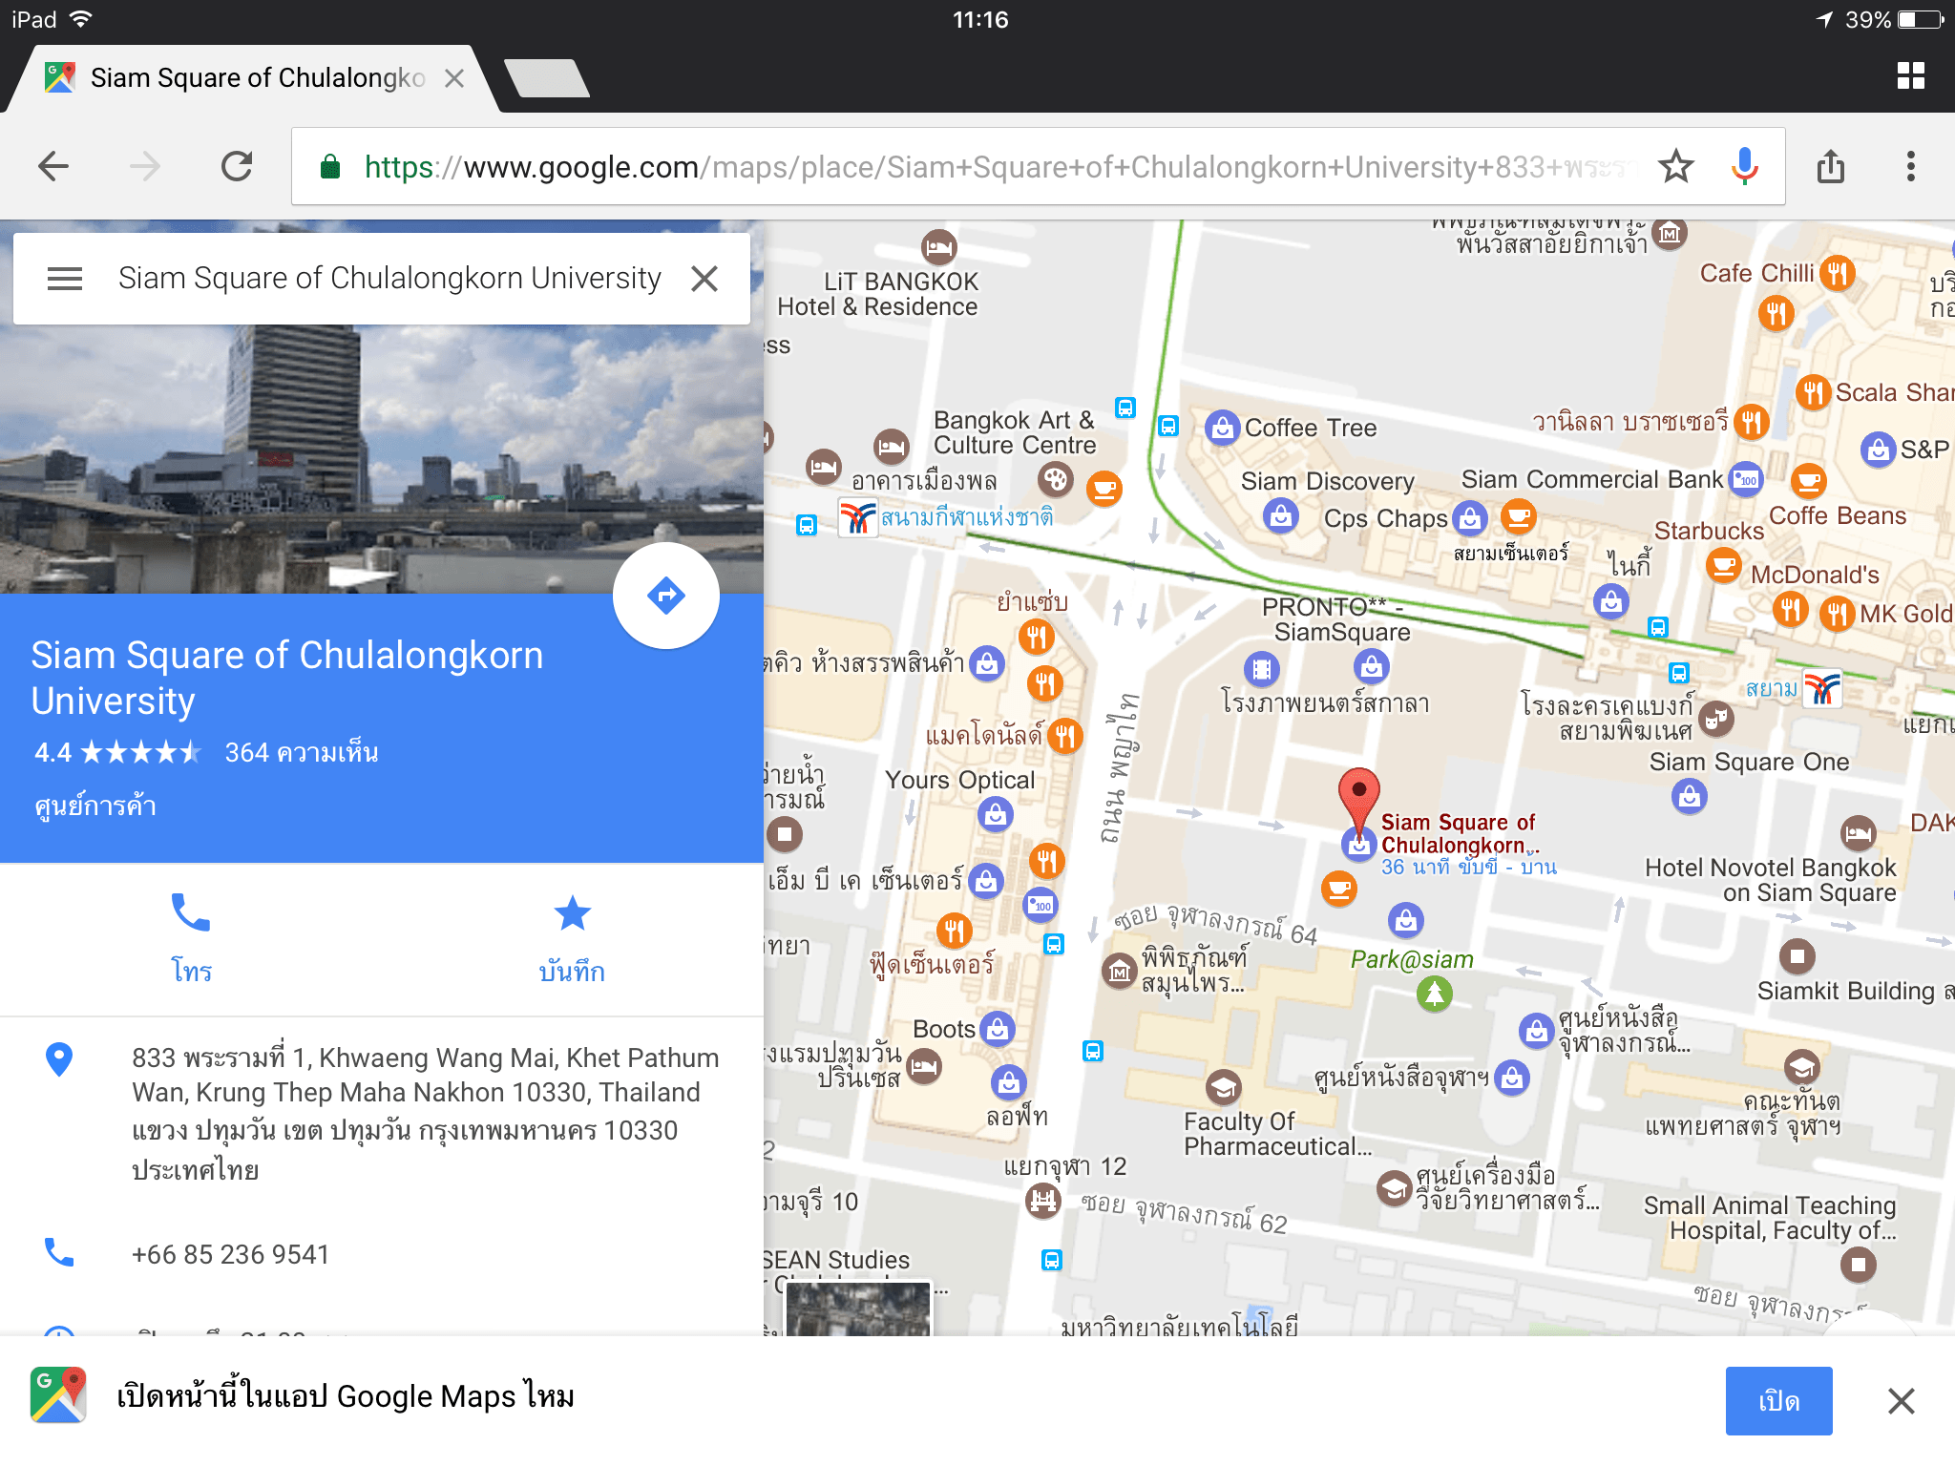Open tab switcher grid icon

click(1910, 75)
